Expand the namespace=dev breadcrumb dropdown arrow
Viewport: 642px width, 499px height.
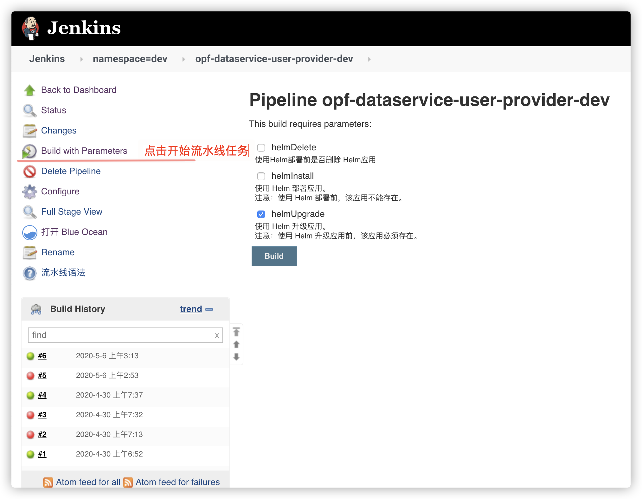[x=183, y=59]
